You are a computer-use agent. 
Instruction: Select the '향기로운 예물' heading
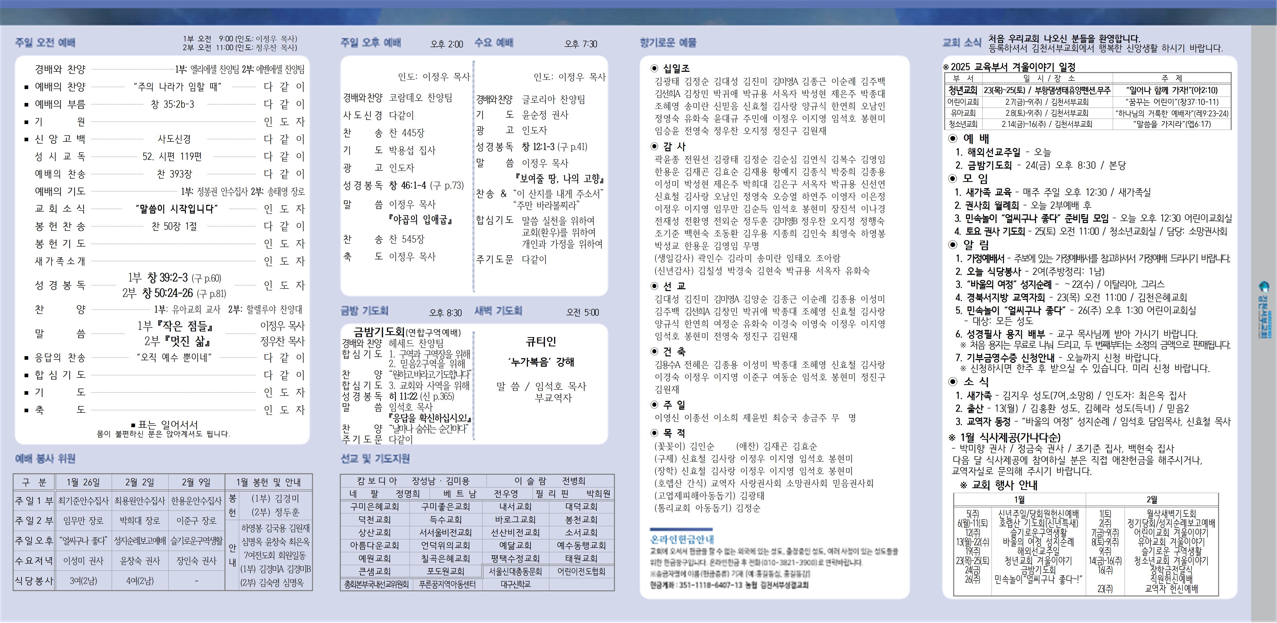tap(668, 43)
